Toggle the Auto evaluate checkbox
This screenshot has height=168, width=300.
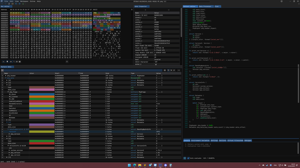(x=188, y=158)
